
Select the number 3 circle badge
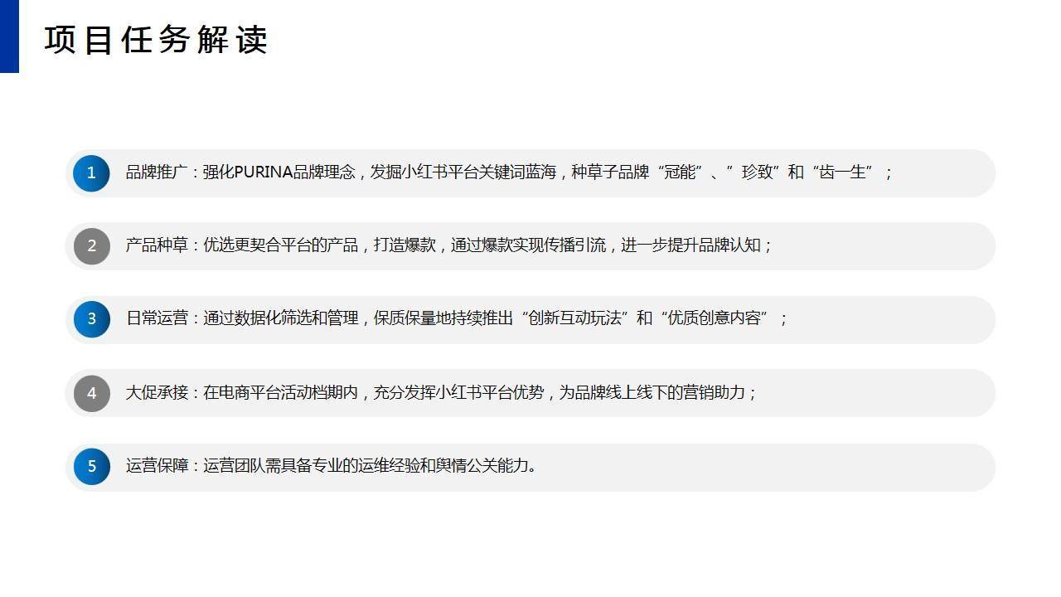(91, 319)
